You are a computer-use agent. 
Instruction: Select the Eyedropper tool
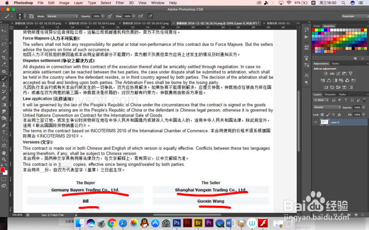coord(4,64)
